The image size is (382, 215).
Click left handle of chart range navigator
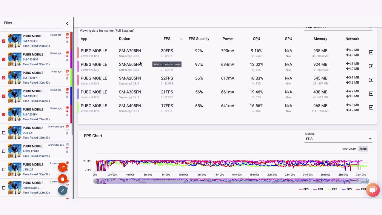[x=95, y=181]
